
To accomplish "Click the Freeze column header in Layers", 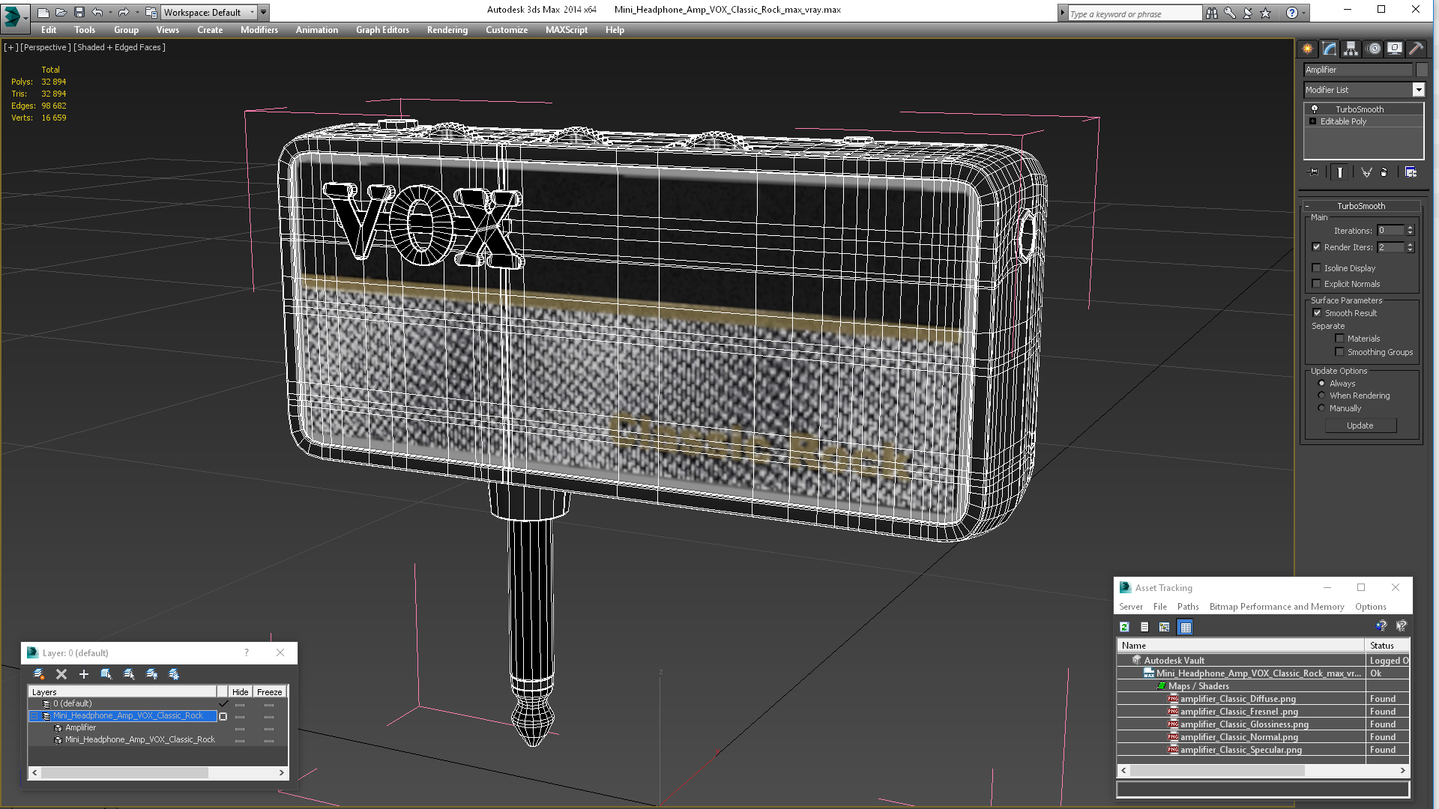I will [x=270, y=692].
